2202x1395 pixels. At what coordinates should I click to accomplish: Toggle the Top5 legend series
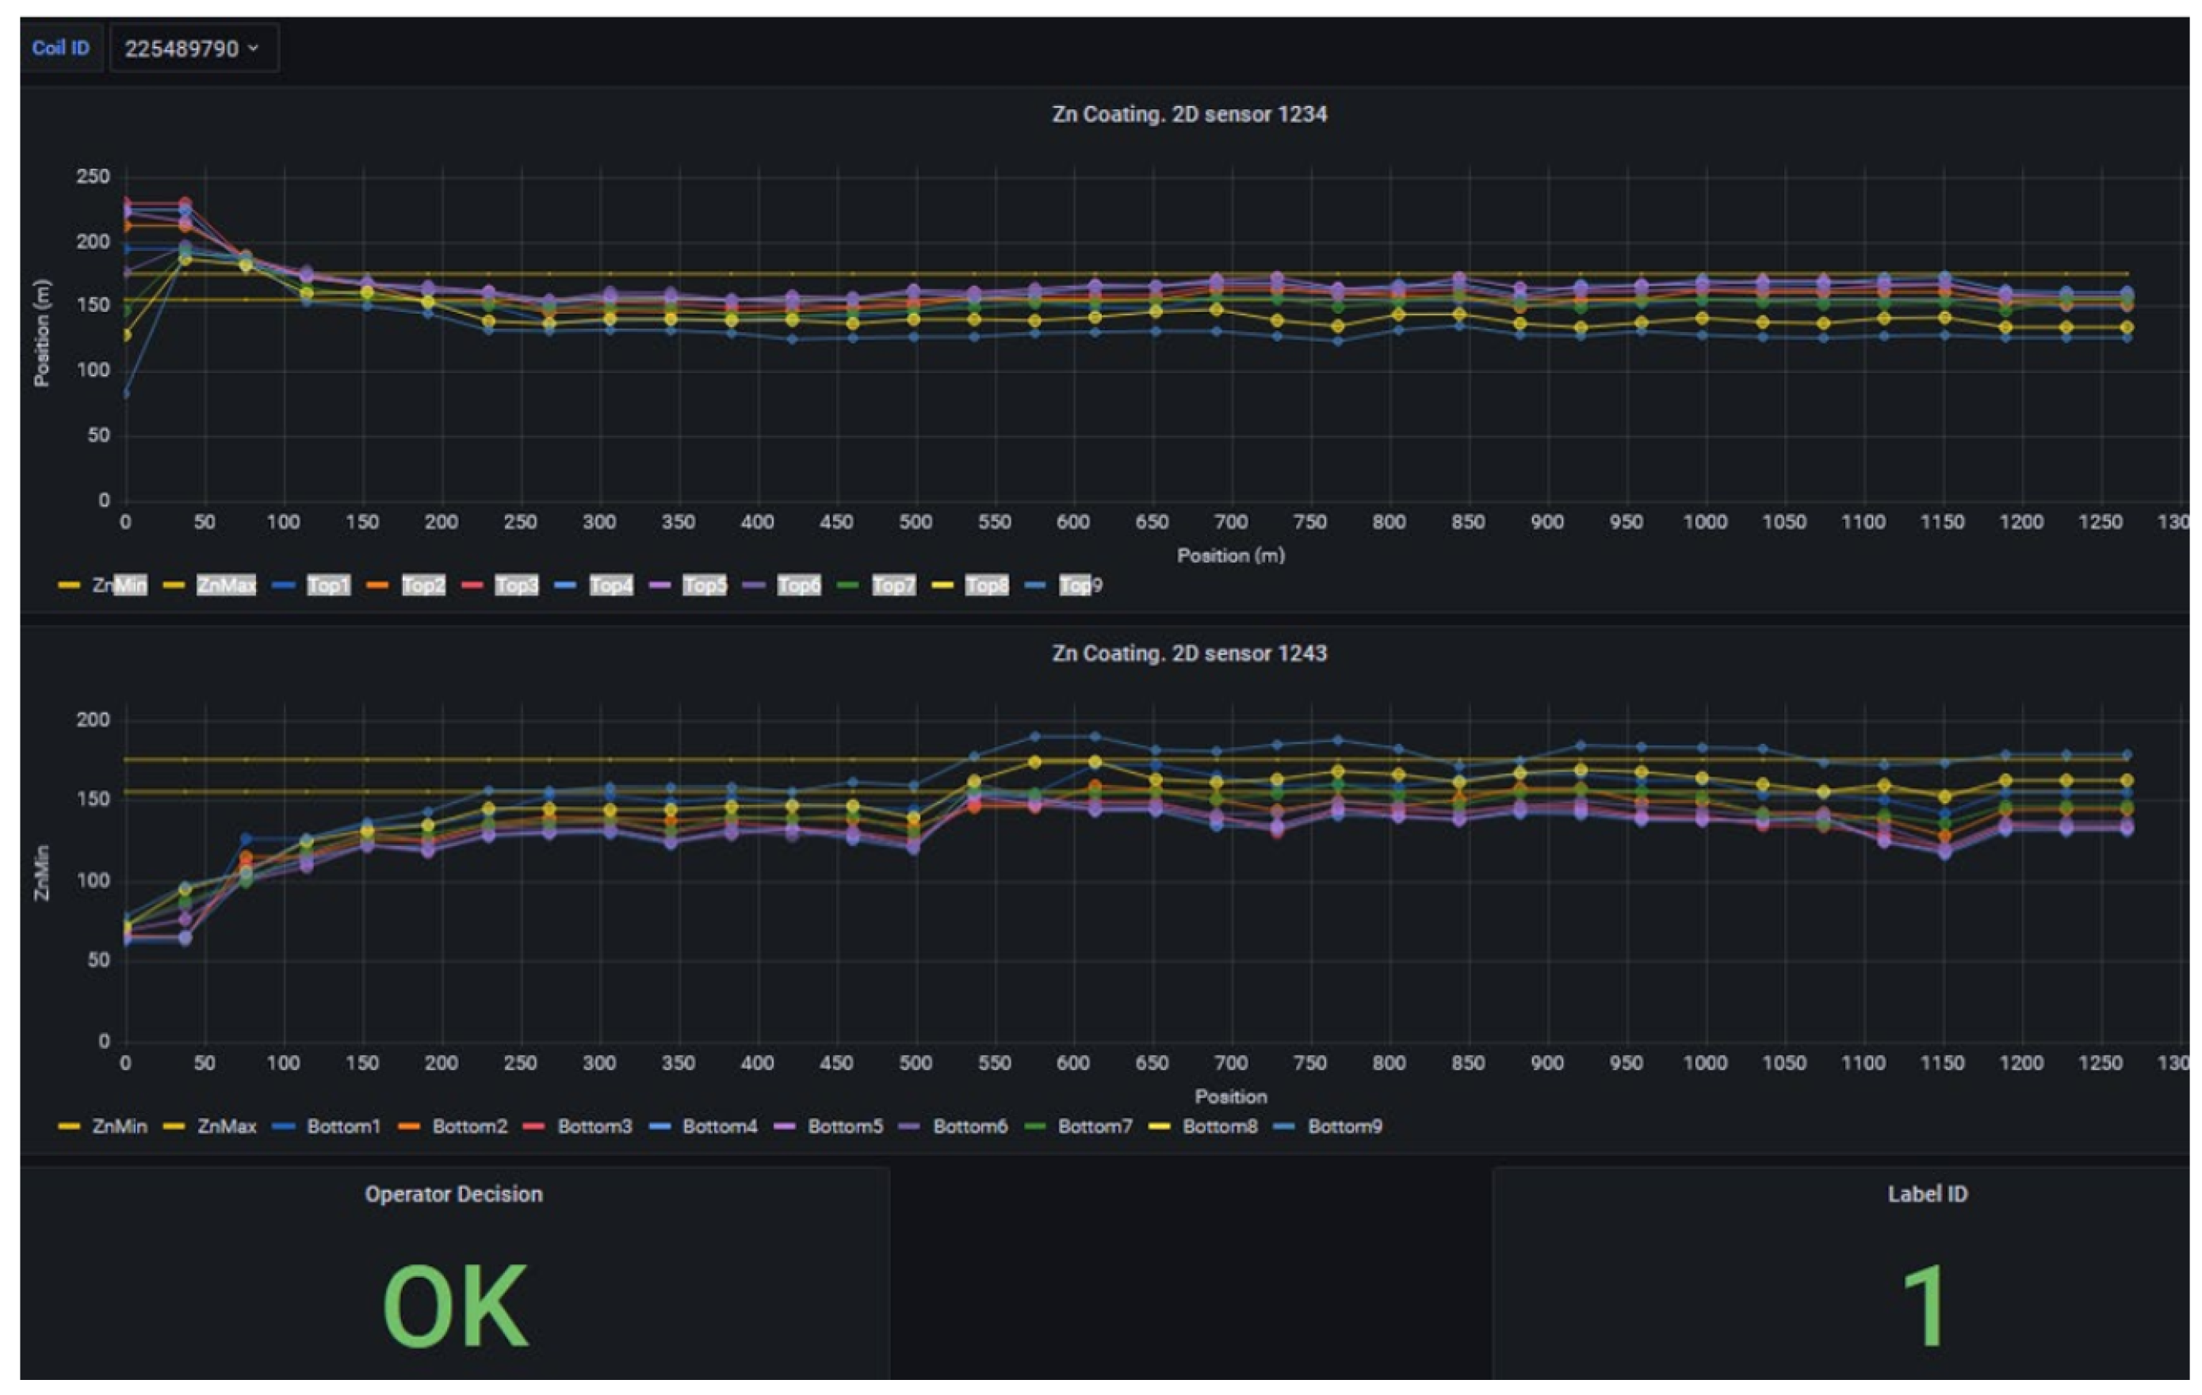point(704,585)
